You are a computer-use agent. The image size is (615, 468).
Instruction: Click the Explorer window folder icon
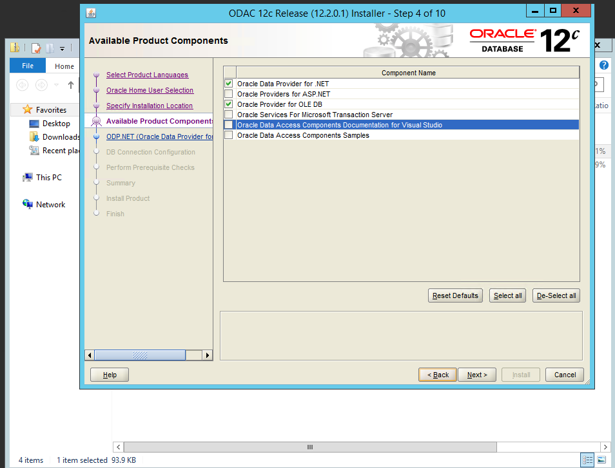(x=15, y=48)
